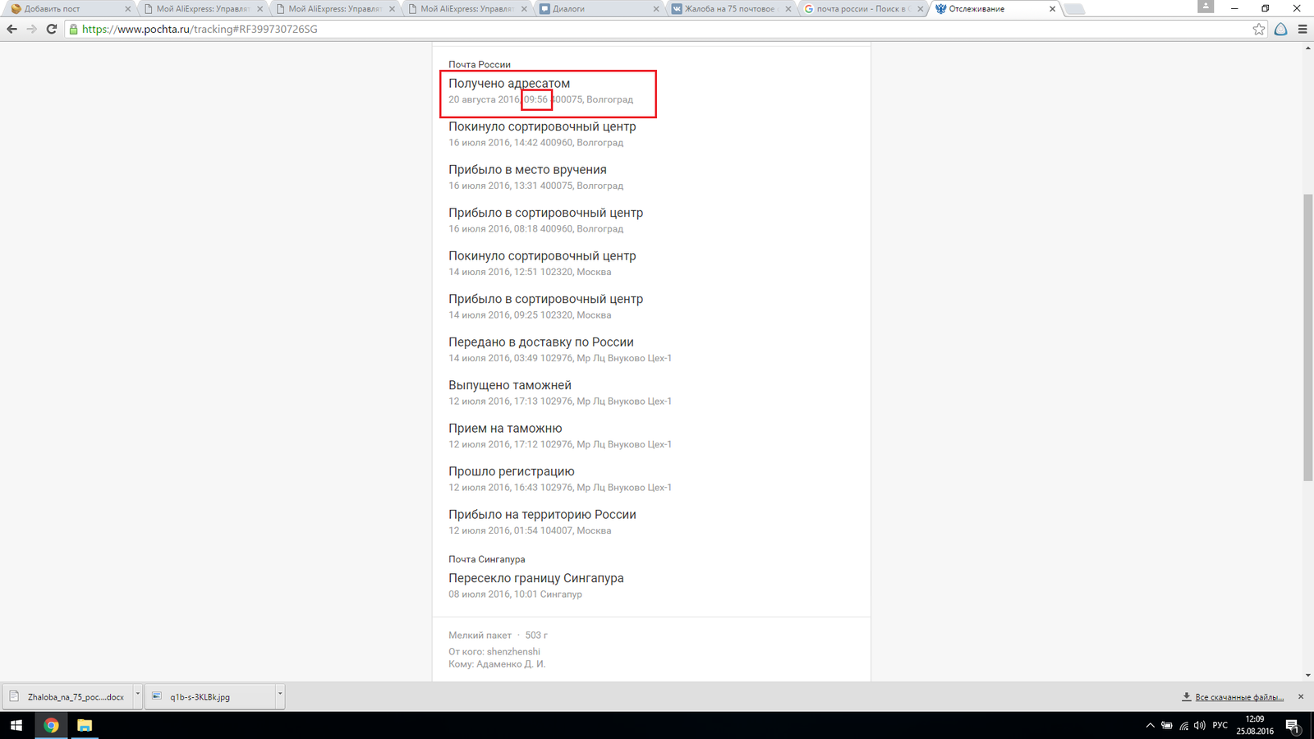This screenshot has width=1314, height=739.
Task: Click the Получено адресатом status
Action: (509, 84)
